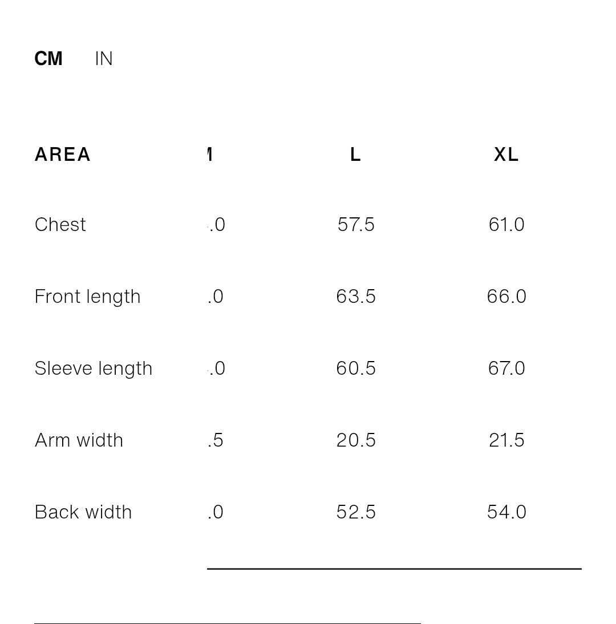Click the Front length row label
Screen dimensions: 616x624
click(x=87, y=297)
